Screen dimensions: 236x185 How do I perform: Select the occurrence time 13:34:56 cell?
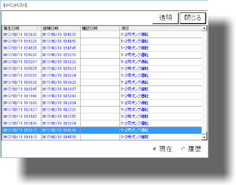[22, 123]
